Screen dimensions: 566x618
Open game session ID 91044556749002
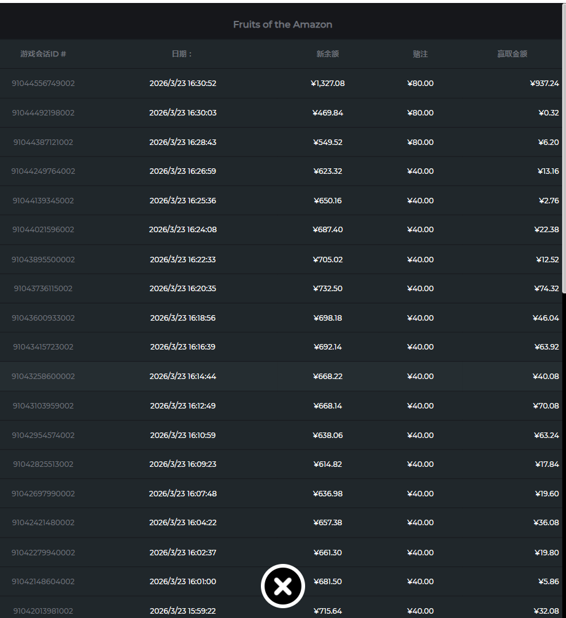[x=43, y=84]
